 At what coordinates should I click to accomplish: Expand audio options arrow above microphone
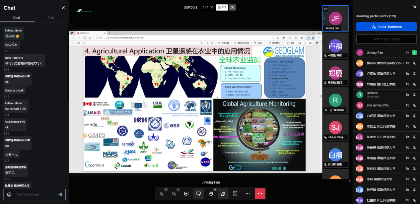[x=166, y=189]
